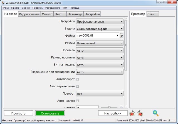
Task: Expand the Режим dropdown showing Планшетный
Action: pos(100,43)
